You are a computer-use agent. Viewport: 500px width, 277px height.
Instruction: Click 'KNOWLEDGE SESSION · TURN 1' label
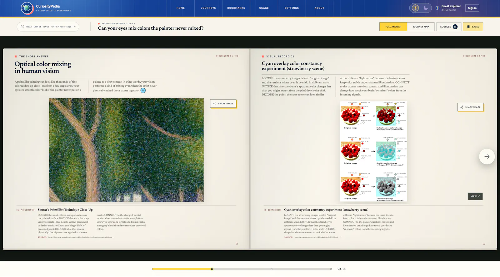coord(118,24)
